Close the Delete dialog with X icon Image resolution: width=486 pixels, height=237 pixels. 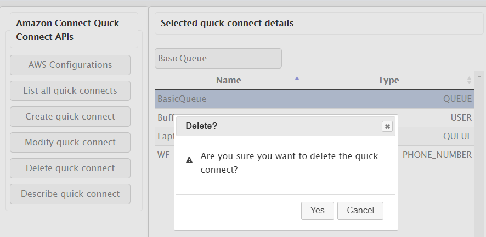(387, 126)
